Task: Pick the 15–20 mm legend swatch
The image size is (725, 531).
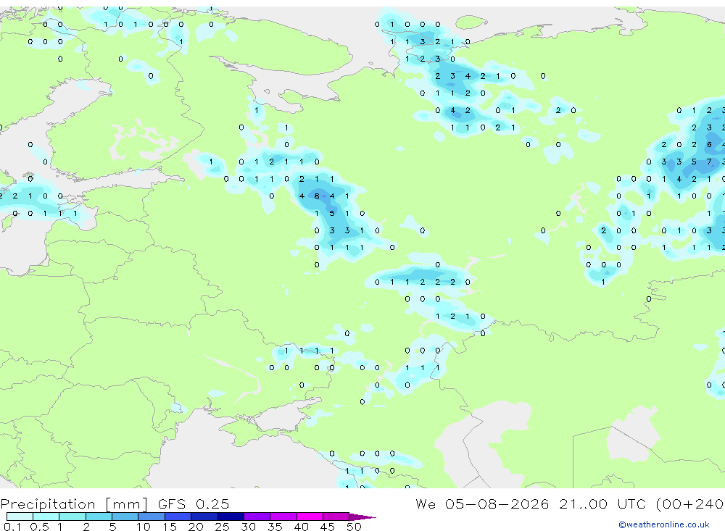Action: [178, 517]
